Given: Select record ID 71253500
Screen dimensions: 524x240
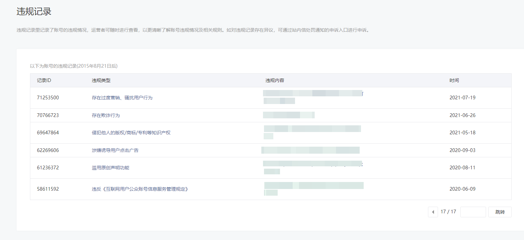Looking at the screenshot, I should pyautogui.click(x=48, y=98).
